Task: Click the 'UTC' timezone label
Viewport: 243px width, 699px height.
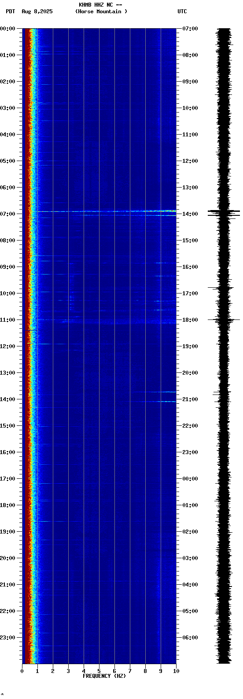Action: point(182,11)
